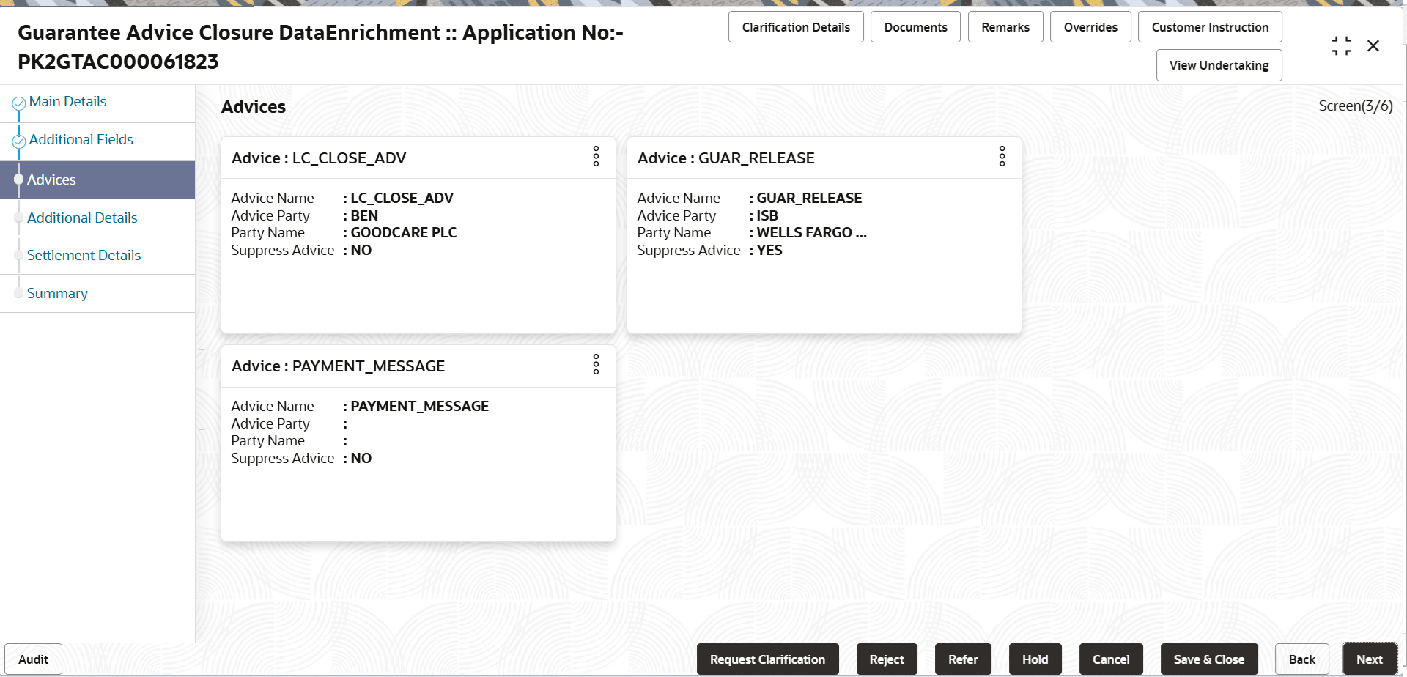Click the Advices section heading
The width and height of the screenshot is (1407, 677).
click(254, 107)
